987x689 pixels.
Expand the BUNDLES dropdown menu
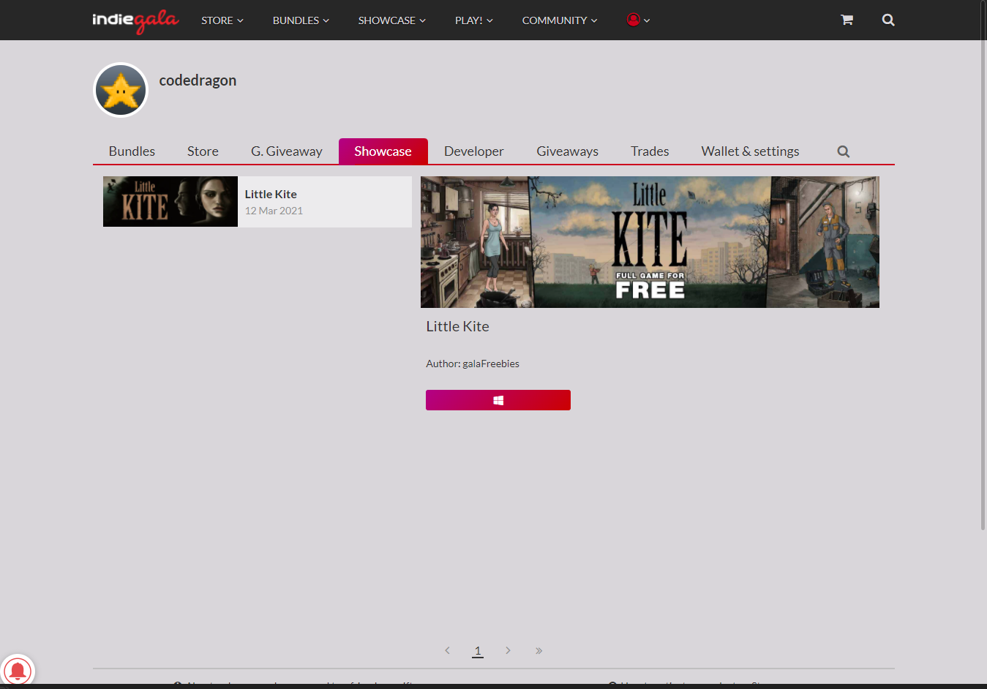coord(301,20)
